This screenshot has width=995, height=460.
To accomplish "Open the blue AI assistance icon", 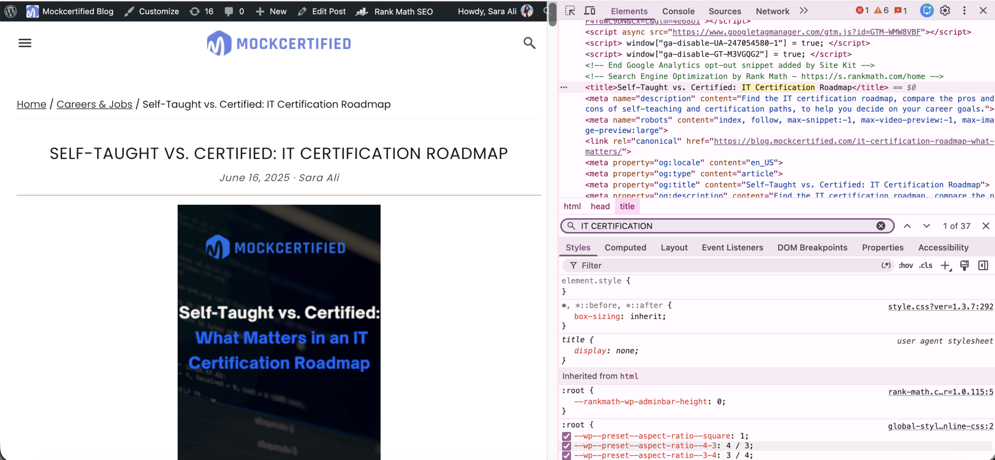I will pos(927,10).
